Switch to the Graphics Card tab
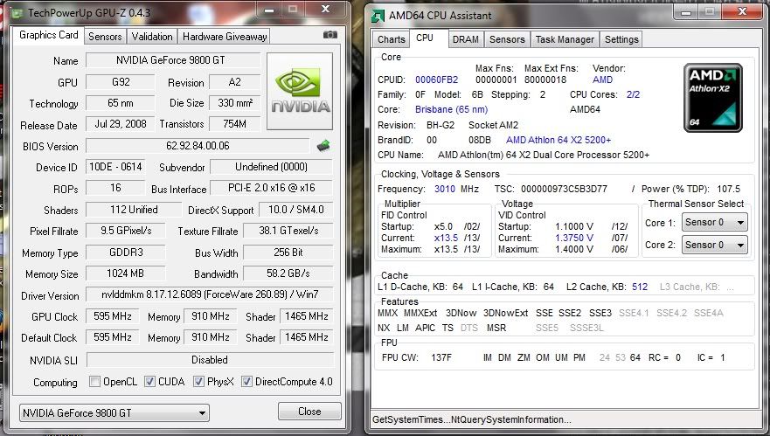 49,35
